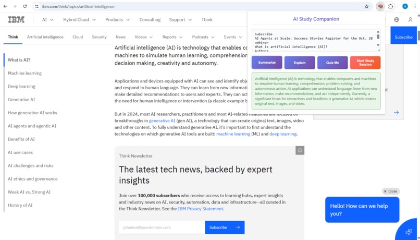The image size is (420, 240).
Task: Jump to AI agents and agentic AI
Action: pos(32,126)
